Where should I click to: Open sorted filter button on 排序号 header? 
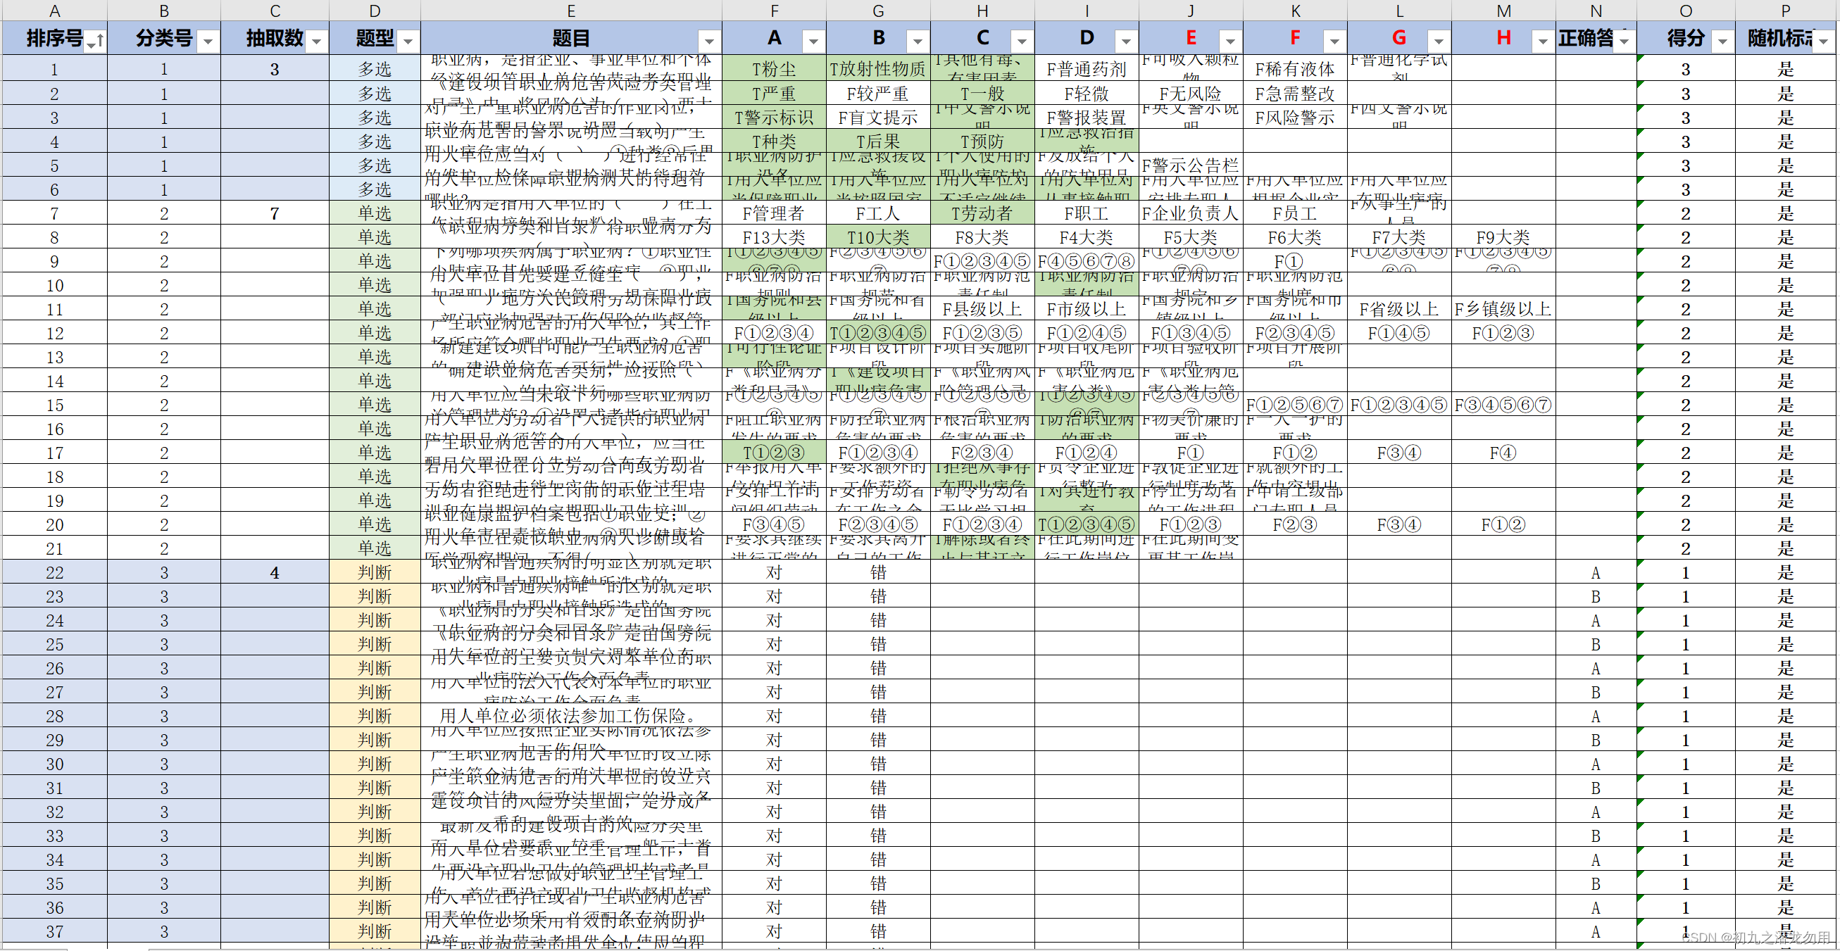94,42
